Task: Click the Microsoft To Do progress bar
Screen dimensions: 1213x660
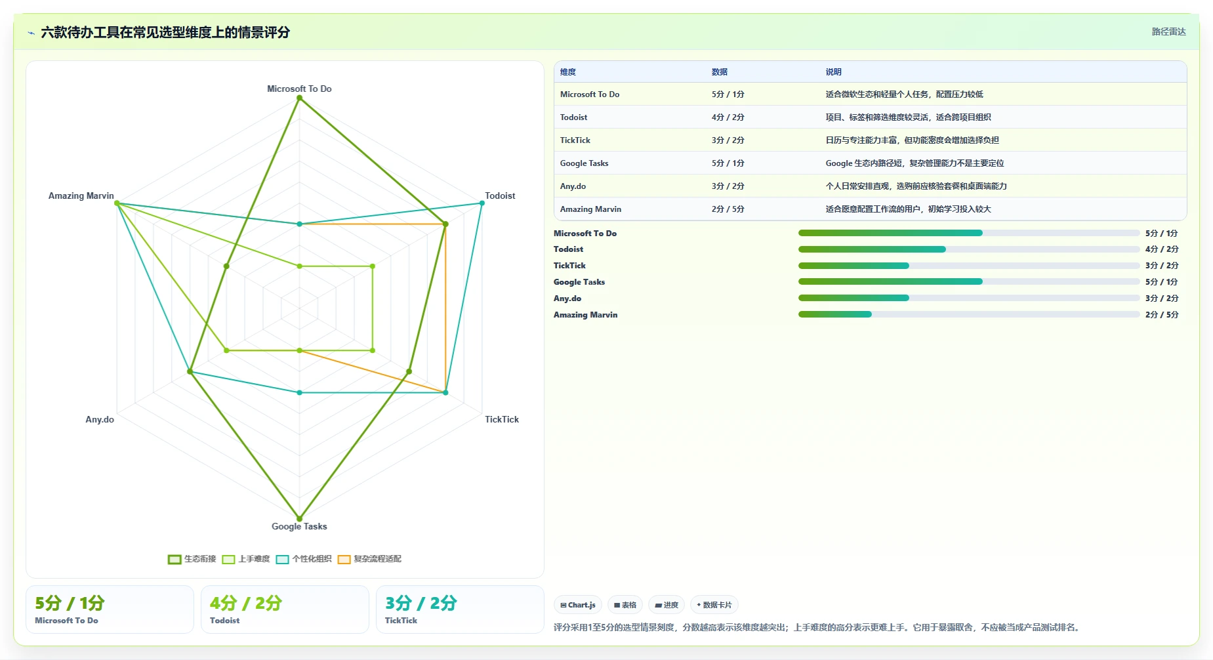Action: 969,233
